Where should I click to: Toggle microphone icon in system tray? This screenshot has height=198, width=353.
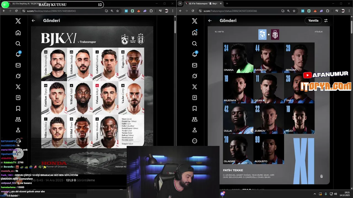326,194
